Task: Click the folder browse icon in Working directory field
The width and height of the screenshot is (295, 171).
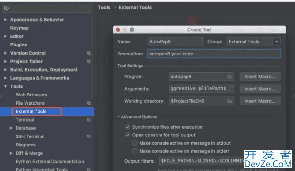Action: (x=230, y=101)
